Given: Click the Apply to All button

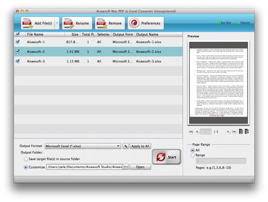Looking at the screenshot, I should (140, 146).
